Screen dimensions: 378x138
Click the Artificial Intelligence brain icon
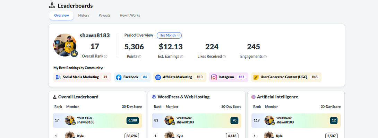(x=254, y=97)
